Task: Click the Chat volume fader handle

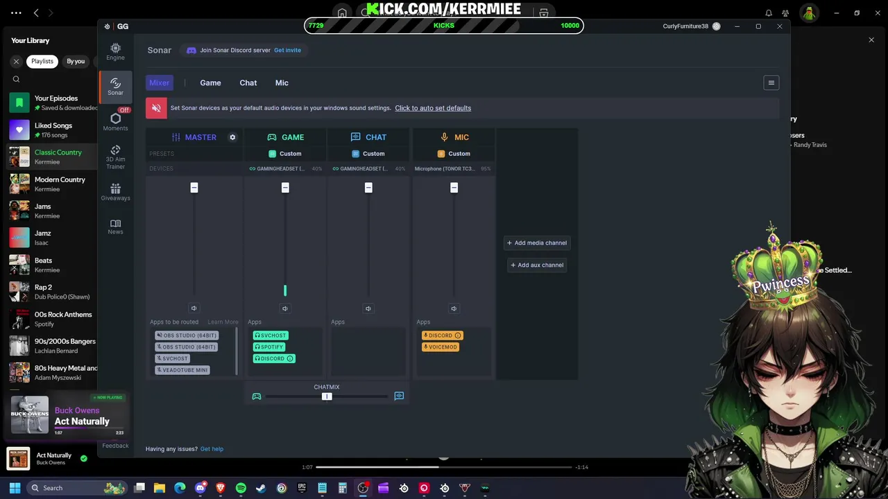Action: pos(368,188)
